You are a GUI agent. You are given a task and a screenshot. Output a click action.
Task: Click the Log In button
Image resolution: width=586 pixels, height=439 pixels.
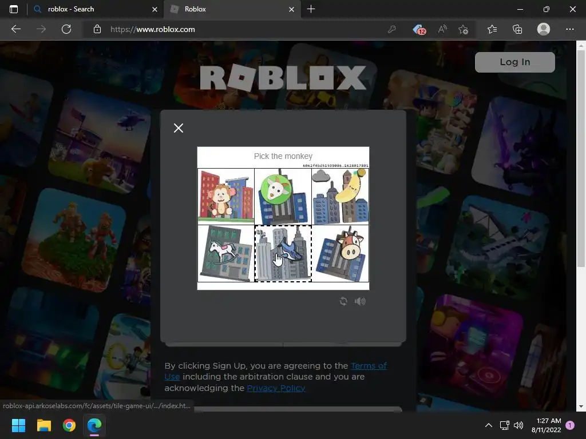pos(514,62)
